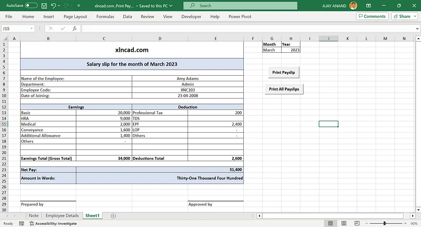Click the previous sheet navigation arrow
This screenshot has width=421, height=227.
tap(7, 216)
